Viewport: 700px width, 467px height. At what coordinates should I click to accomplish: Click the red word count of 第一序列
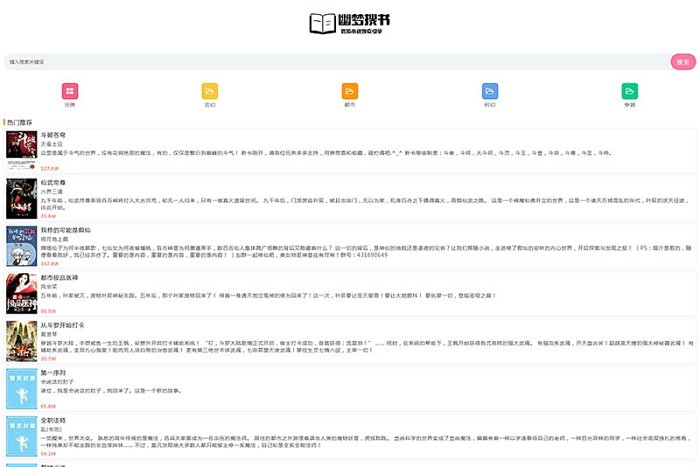tap(48, 406)
